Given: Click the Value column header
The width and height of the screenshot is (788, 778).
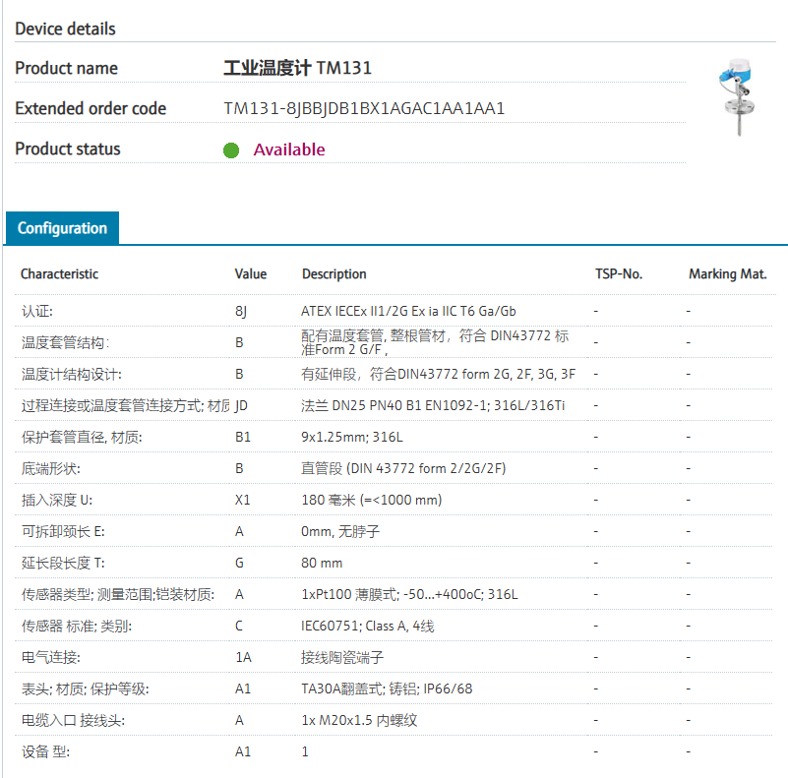Looking at the screenshot, I should pos(251,274).
